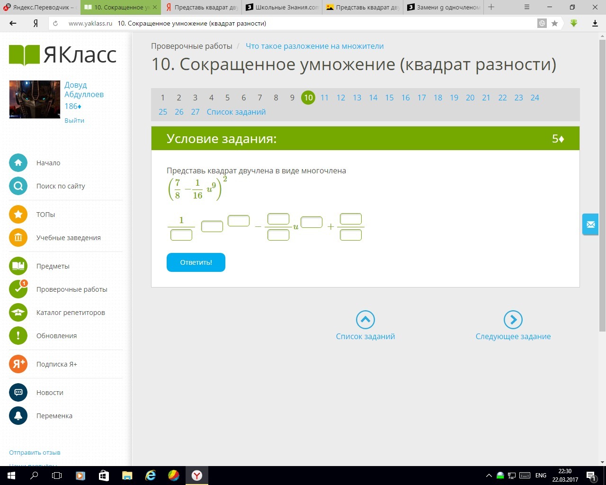Viewport: 606px width, 485px height.
Task: Go to task number 11
Action: (x=324, y=98)
